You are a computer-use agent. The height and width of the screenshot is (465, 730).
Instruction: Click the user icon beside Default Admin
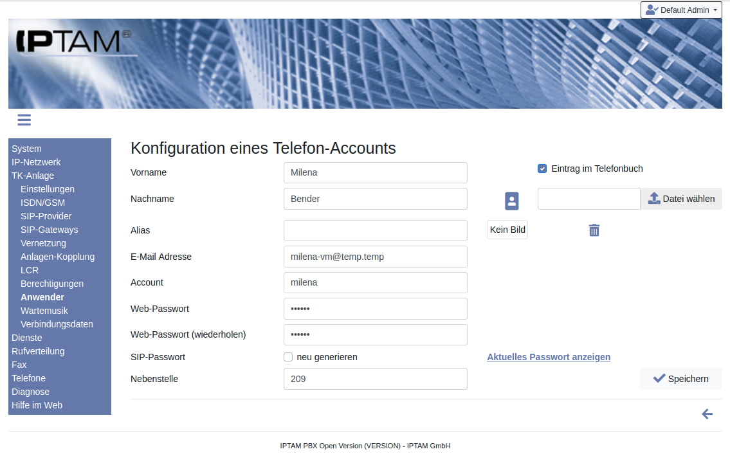tap(652, 10)
